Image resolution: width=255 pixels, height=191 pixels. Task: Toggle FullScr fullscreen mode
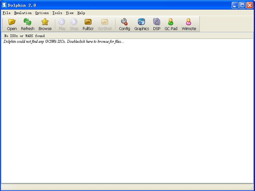click(x=88, y=24)
